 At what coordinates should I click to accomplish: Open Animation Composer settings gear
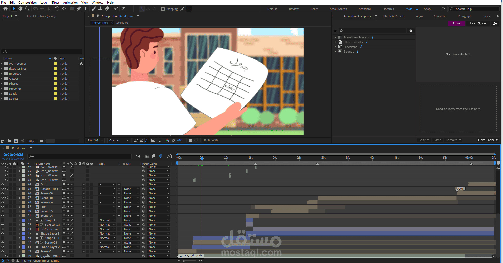411,31
